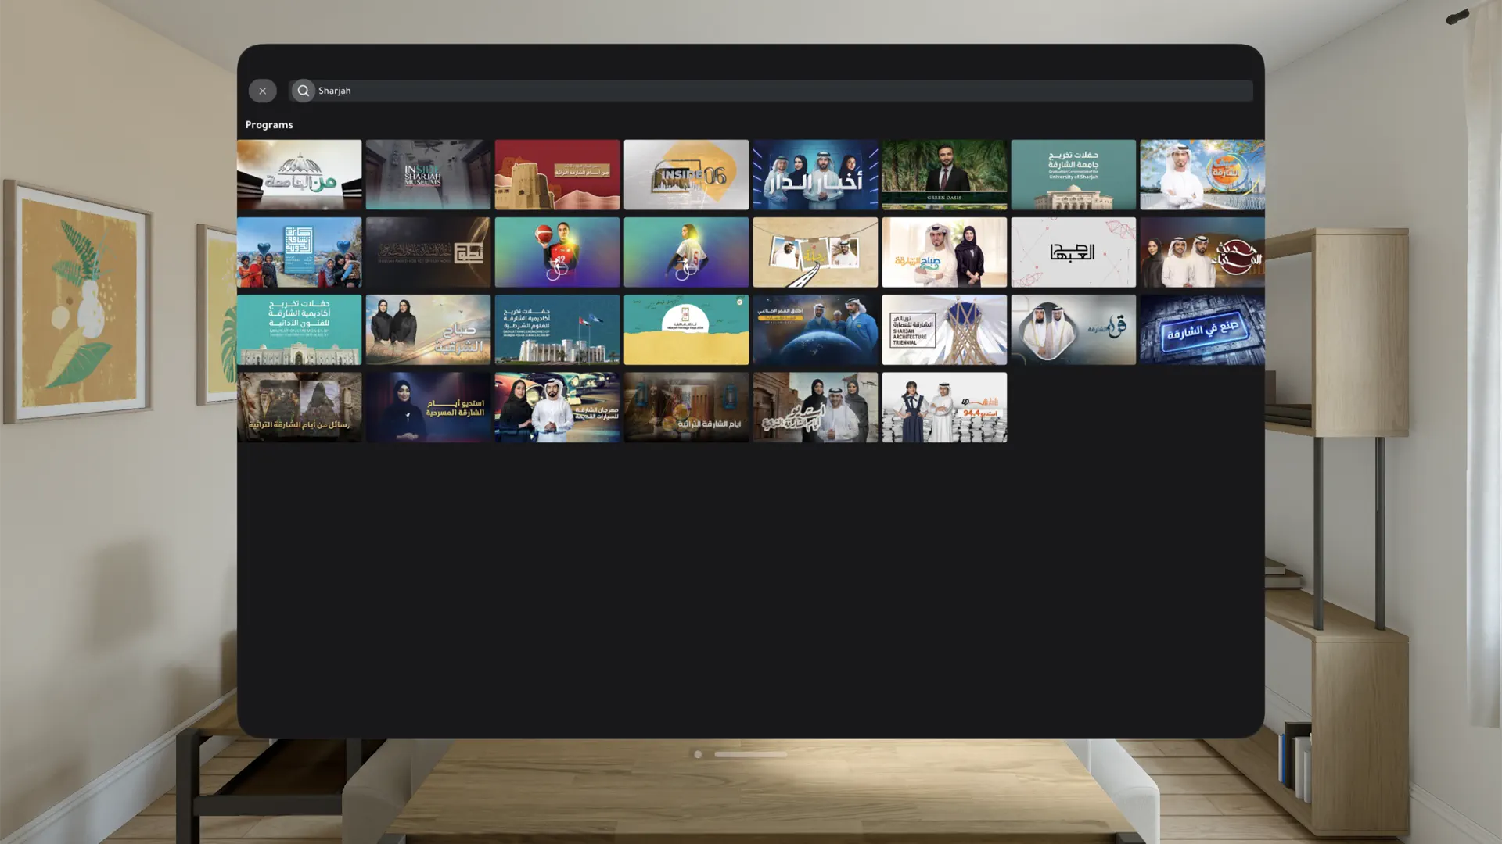Select the blue neon sign program thumbnail
This screenshot has height=844, width=1502.
pyautogui.click(x=1202, y=329)
